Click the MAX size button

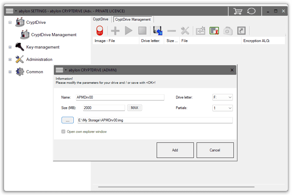pos(135,108)
